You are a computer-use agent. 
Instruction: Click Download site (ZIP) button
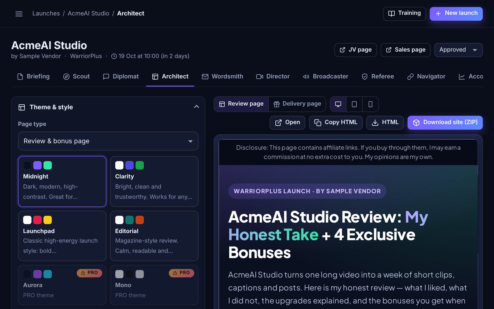(x=445, y=123)
